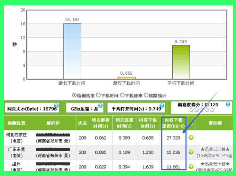Expand green plus in 河北石家庄 row

coord(191,137)
